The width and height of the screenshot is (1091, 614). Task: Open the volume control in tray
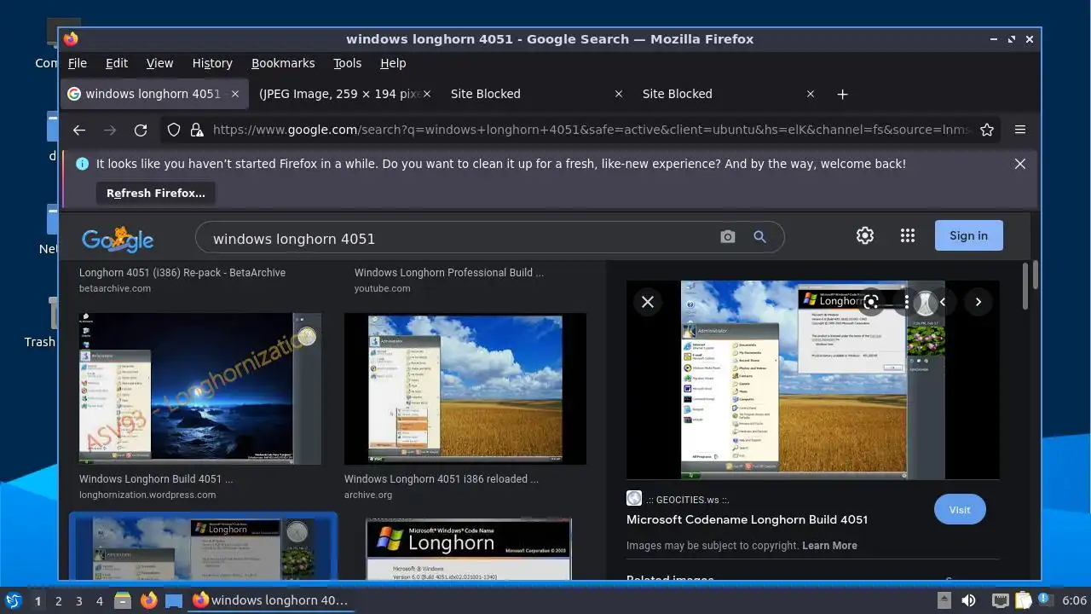[968, 600]
